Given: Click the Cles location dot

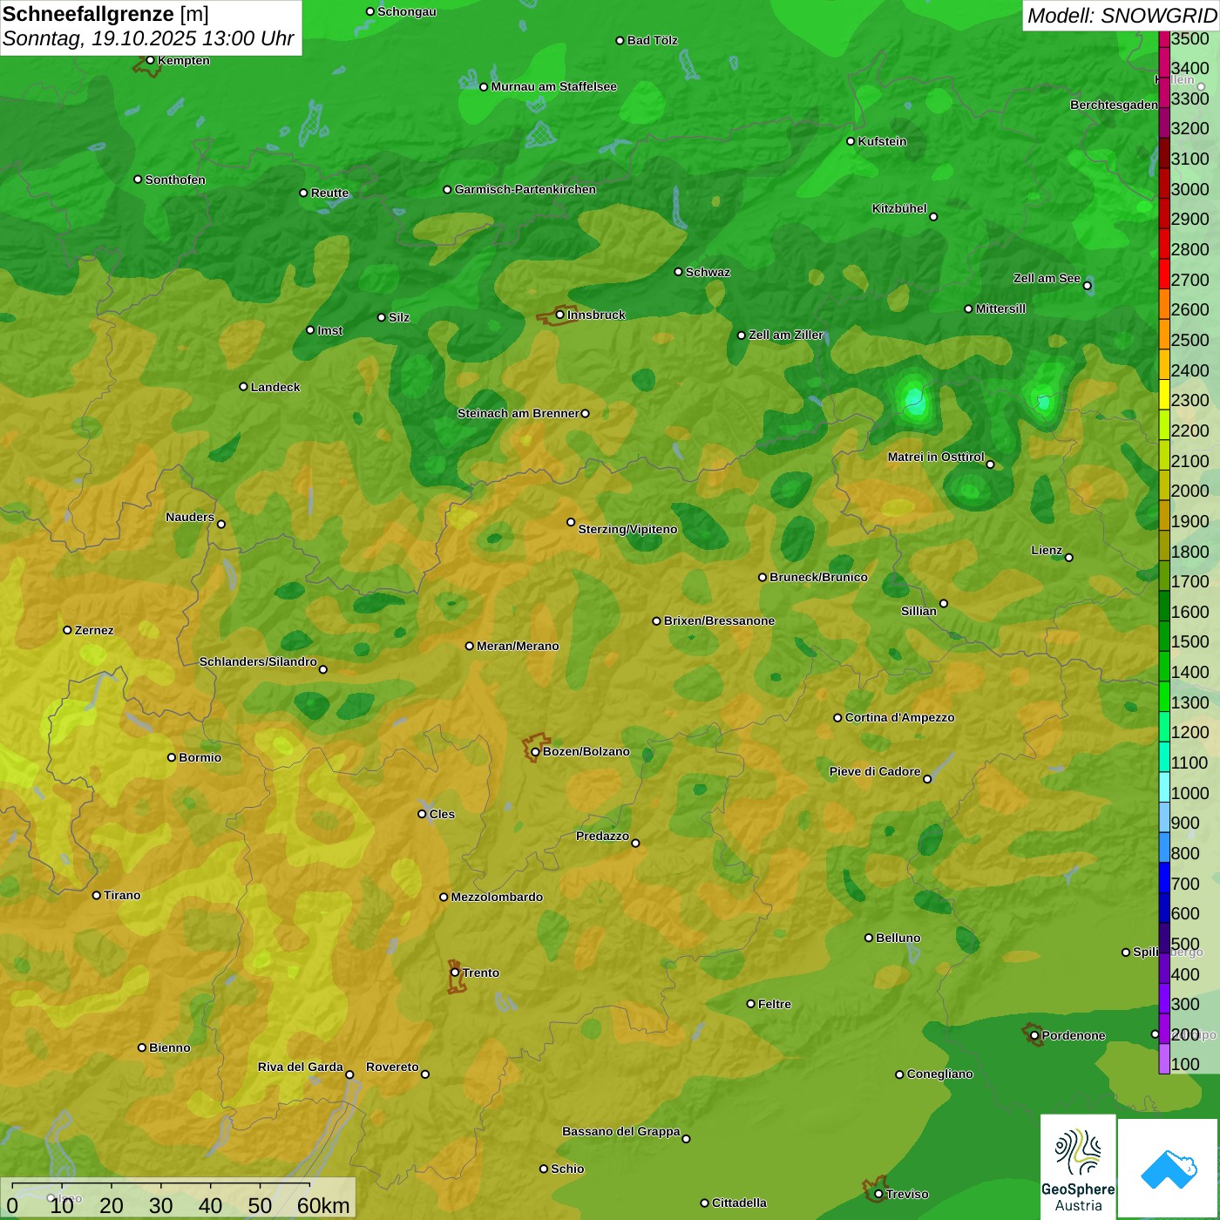Looking at the screenshot, I should tap(422, 814).
